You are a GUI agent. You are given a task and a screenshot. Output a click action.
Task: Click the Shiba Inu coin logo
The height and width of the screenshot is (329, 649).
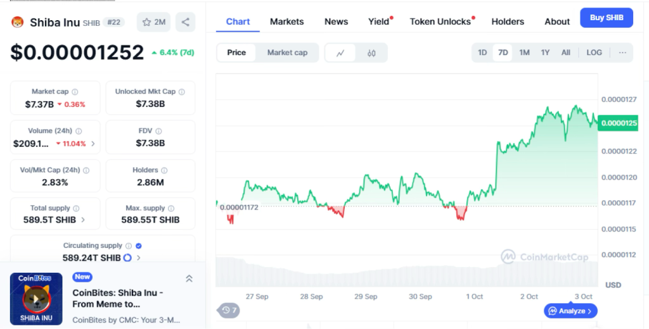17,22
